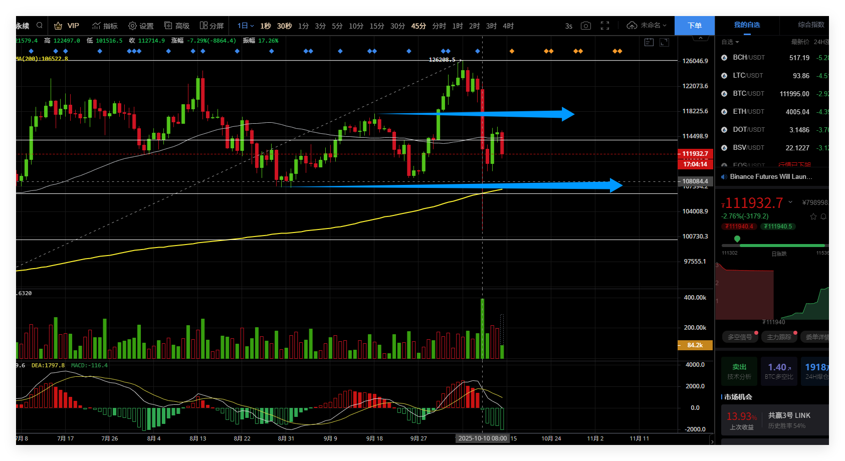Image resolution: width=845 pixels, height=461 pixels.
Task: Click the bell price alert icon
Action: coord(823,216)
